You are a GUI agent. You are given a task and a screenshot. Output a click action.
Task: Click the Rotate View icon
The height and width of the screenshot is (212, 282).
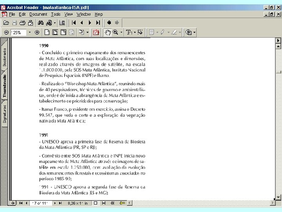81,33
